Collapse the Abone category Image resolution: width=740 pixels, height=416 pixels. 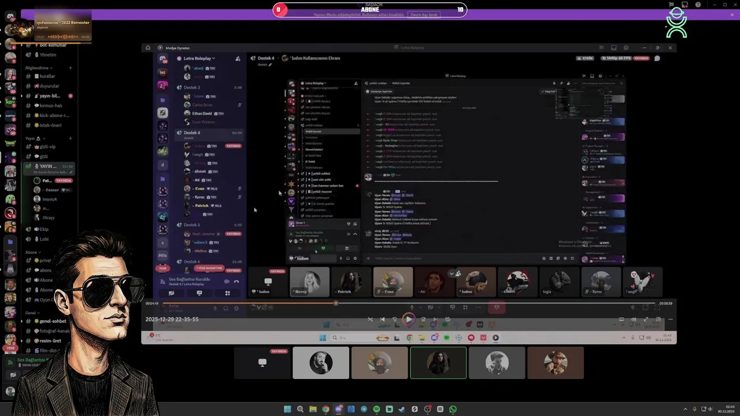click(32, 252)
